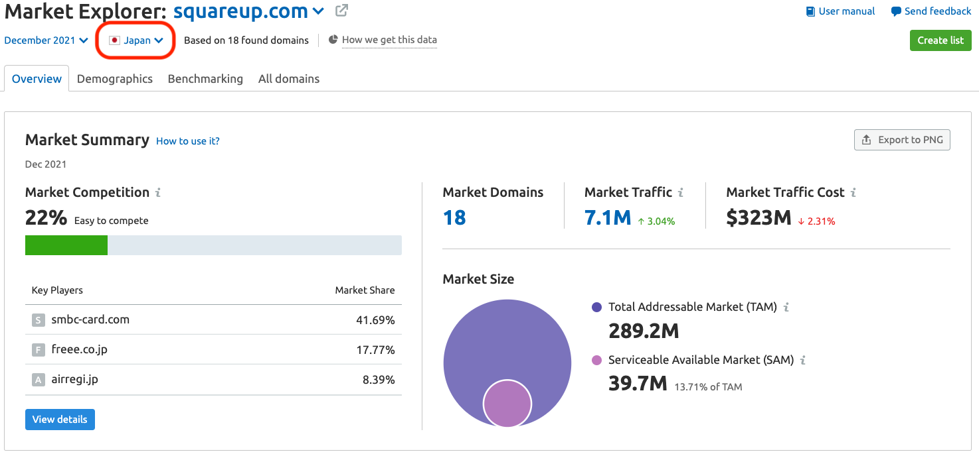The width and height of the screenshot is (979, 456).
Task: Click the $323M Market Traffic Cost value
Action: (x=758, y=217)
